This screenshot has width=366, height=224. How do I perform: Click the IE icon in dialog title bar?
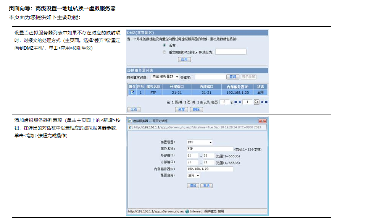coord(130,121)
